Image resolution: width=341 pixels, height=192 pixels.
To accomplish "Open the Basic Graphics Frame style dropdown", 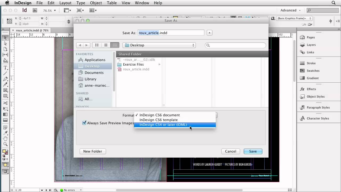I will [x=294, y=18].
